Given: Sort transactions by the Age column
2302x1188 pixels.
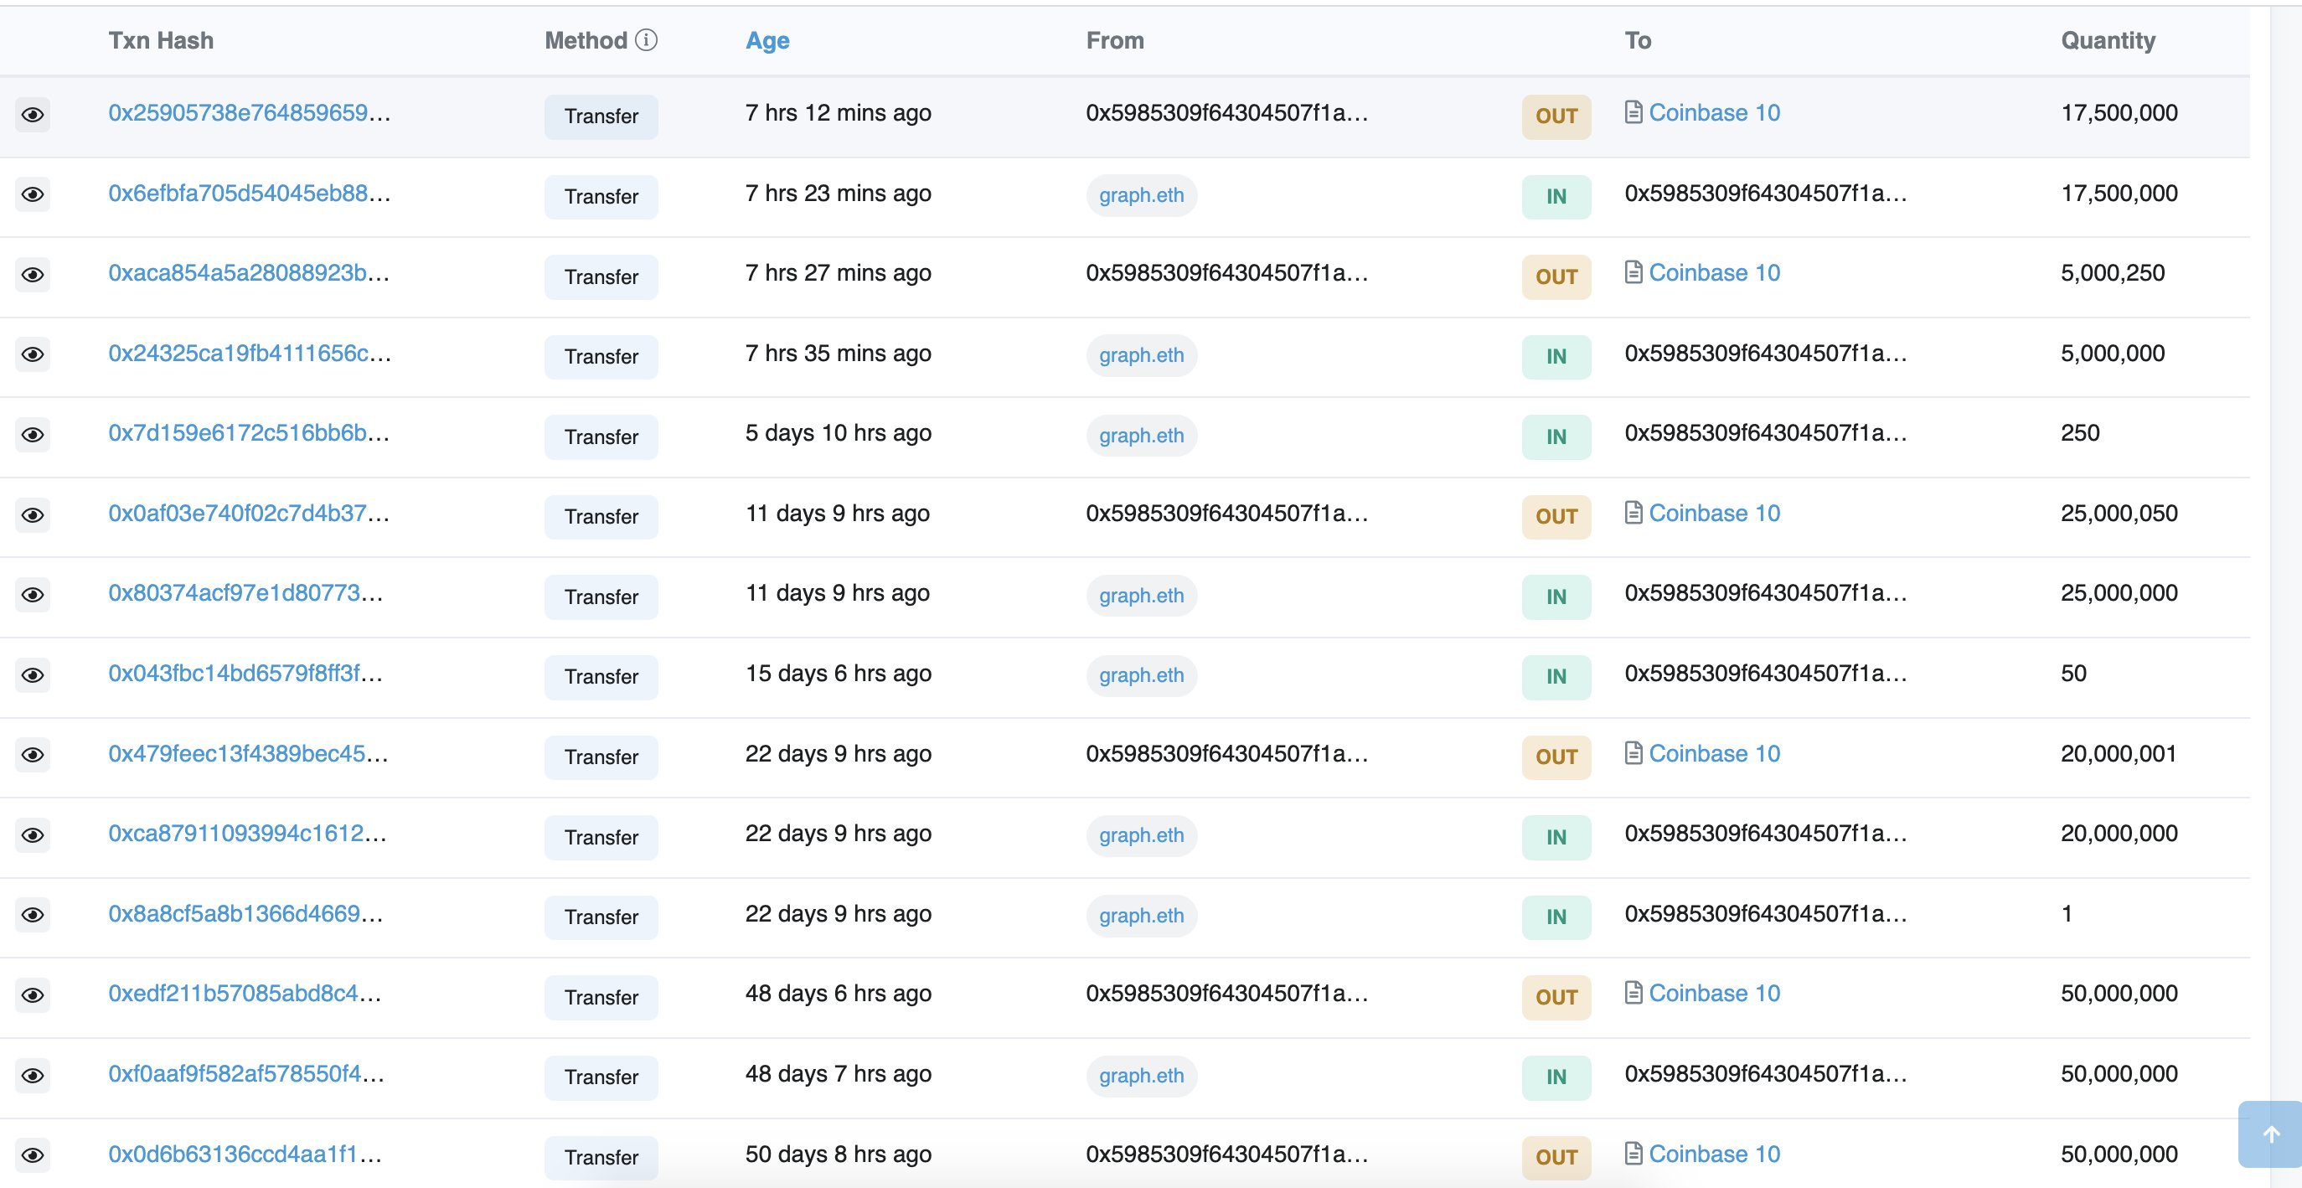Looking at the screenshot, I should pyautogui.click(x=766, y=39).
